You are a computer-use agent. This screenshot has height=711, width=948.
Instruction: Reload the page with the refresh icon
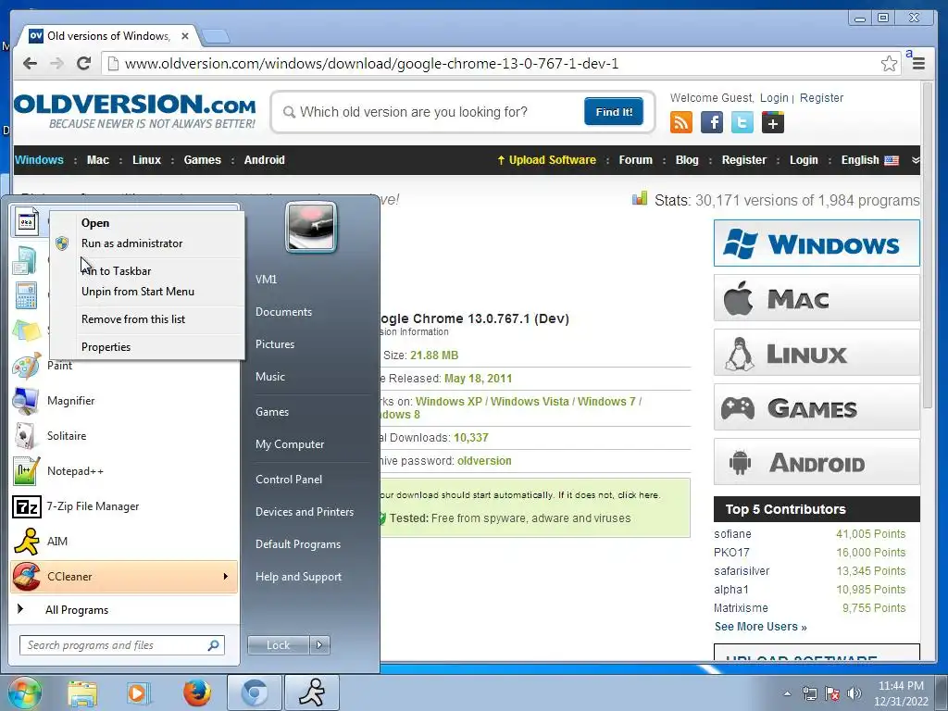[84, 64]
